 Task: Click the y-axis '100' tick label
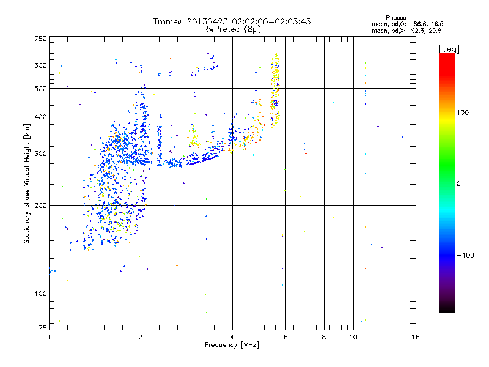click(40, 294)
